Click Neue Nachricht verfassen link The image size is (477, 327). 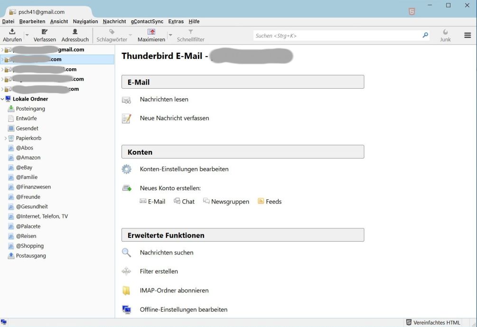click(x=174, y=118)
